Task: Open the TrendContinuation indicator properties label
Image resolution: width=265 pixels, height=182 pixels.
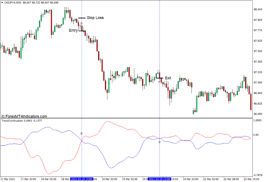Action: click(12, 121)
